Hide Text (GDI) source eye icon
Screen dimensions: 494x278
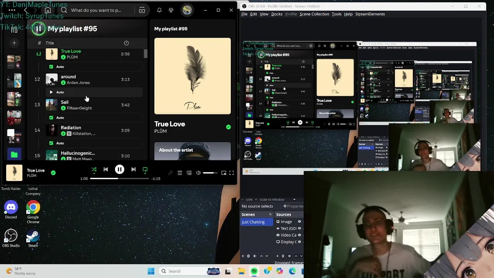pyautogui.click(x=299, y=228)
